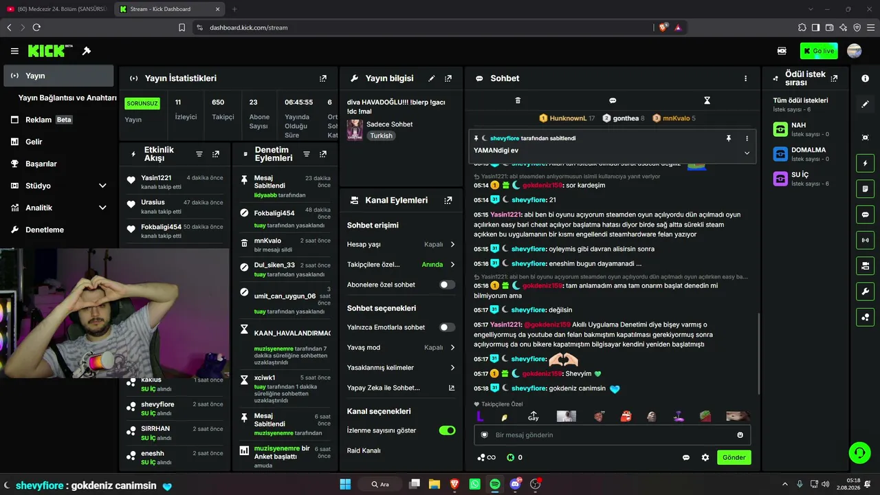Viewport: 880px width, 495px height.
Task: Open Yapay Zeka ile Sohbet link
Action: coord(401,388)
